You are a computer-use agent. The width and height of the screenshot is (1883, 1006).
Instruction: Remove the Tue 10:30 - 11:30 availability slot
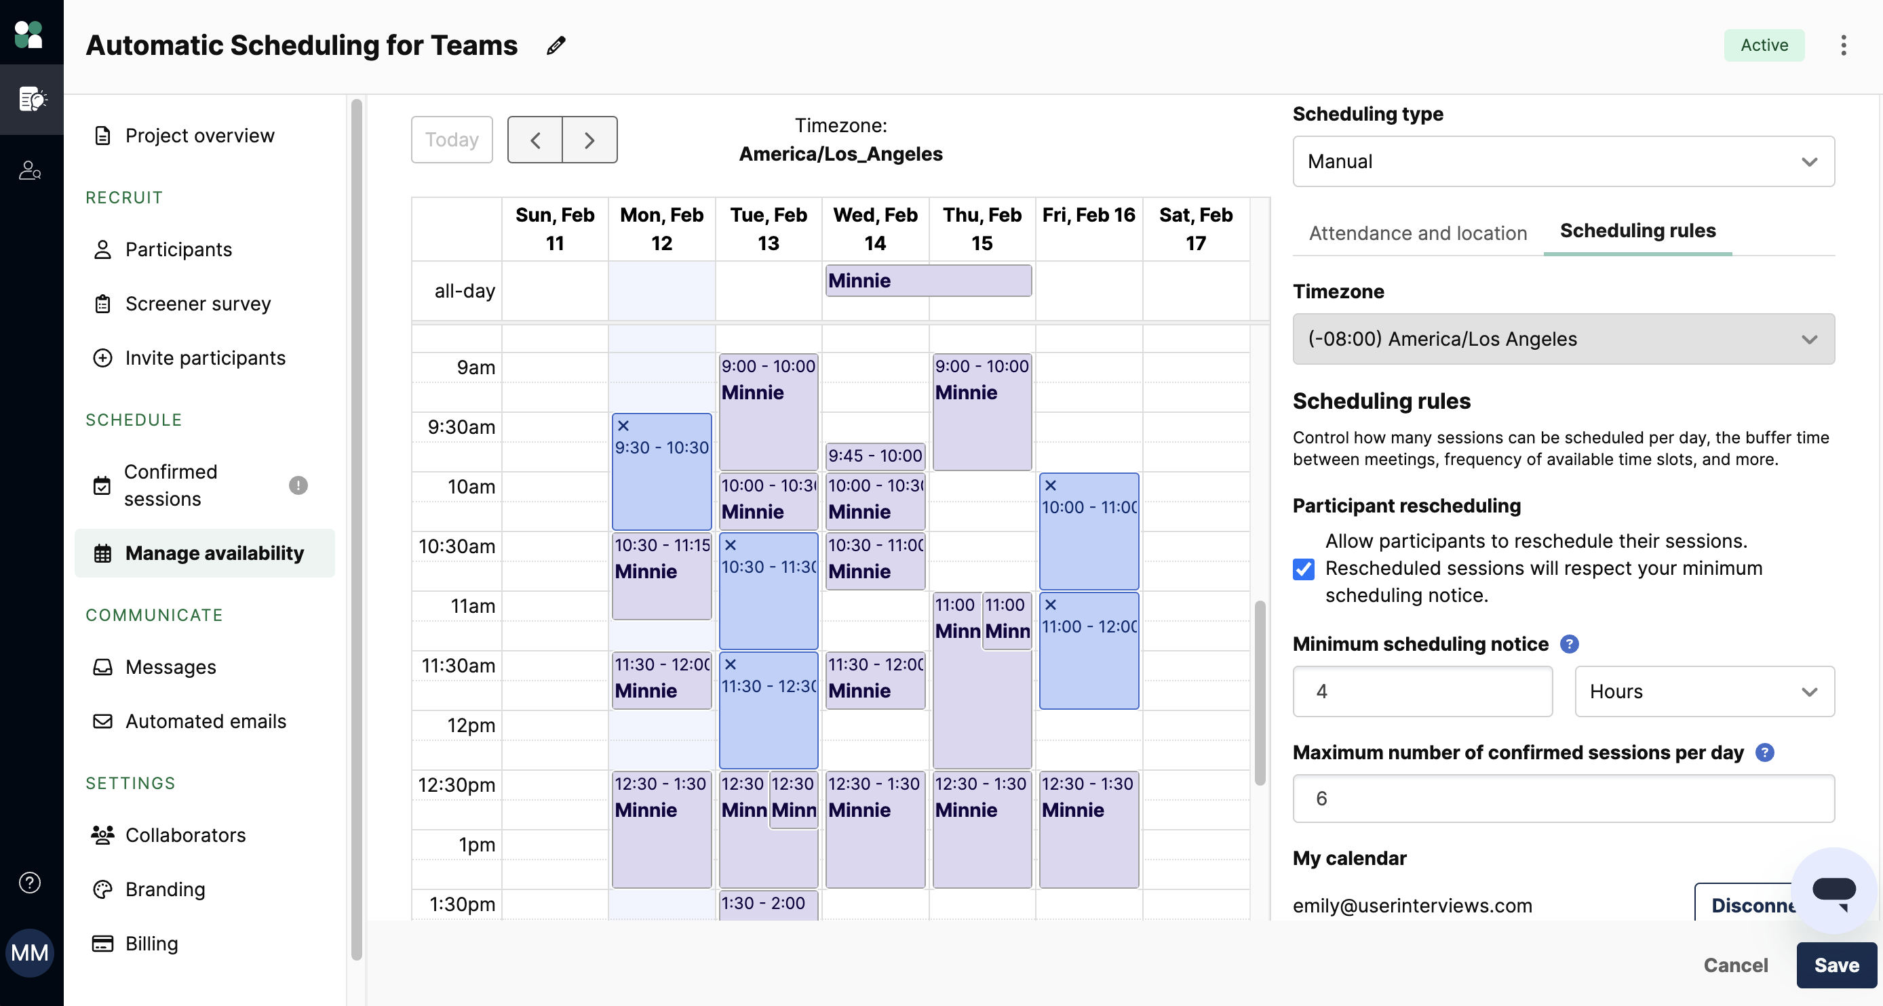(729, 545)
